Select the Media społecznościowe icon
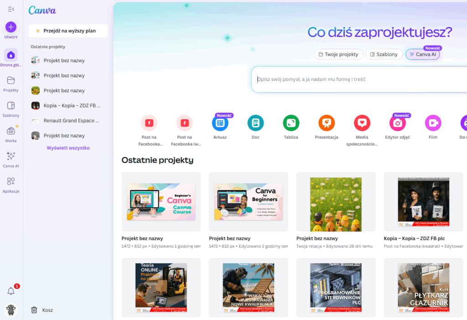The width and height of the screenshot is (467, 320). (362, 123)
